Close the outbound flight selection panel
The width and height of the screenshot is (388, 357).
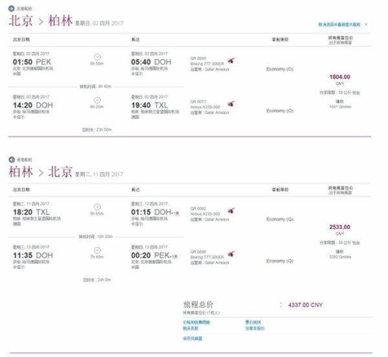[x=366, y=24]
